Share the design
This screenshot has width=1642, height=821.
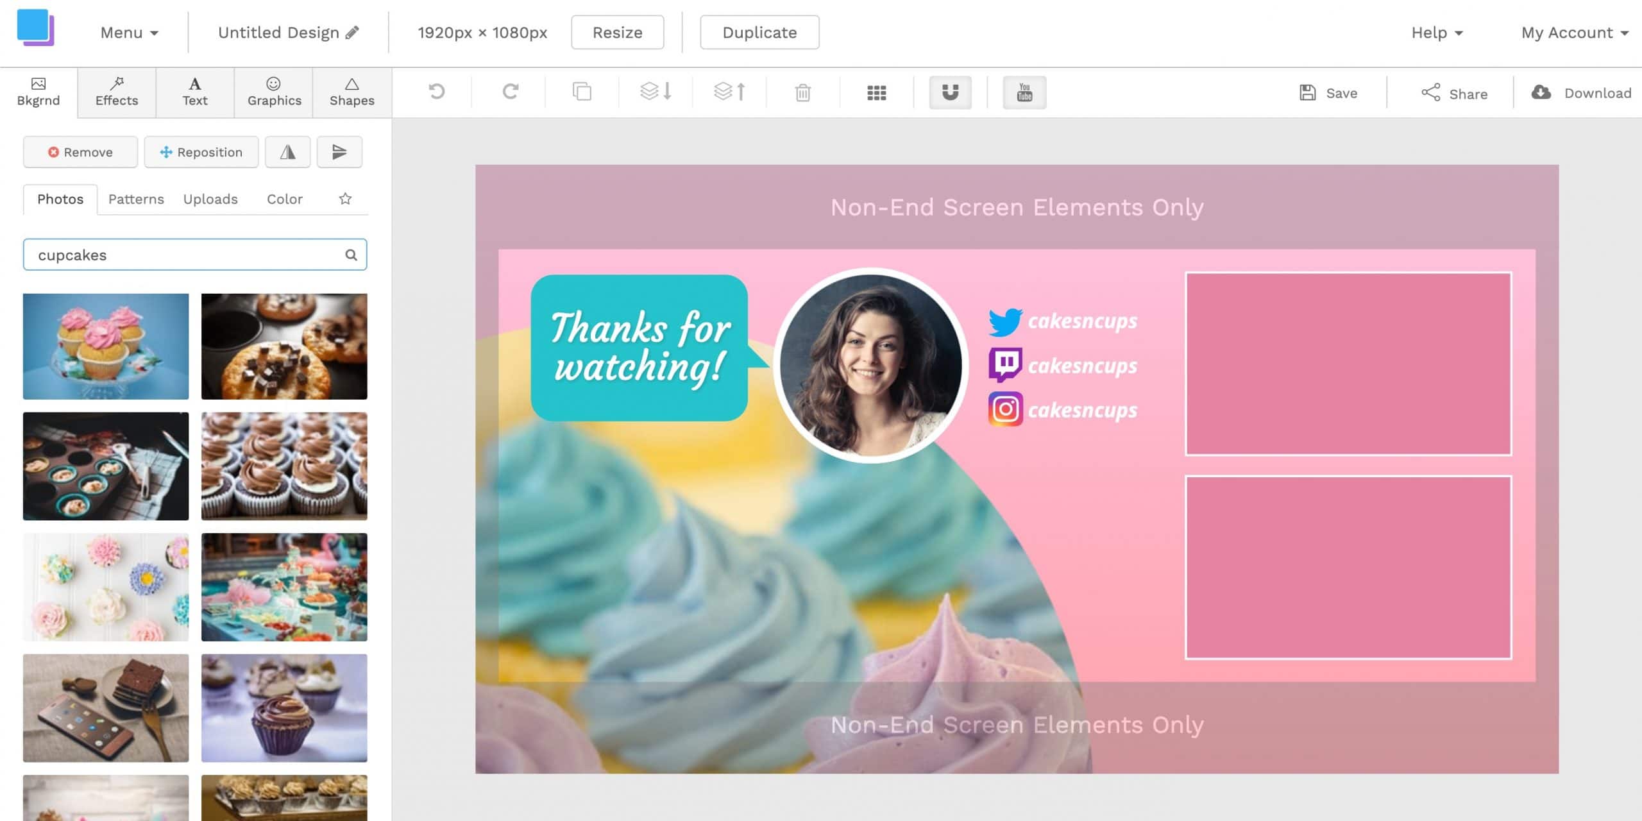coord(1454,94)
